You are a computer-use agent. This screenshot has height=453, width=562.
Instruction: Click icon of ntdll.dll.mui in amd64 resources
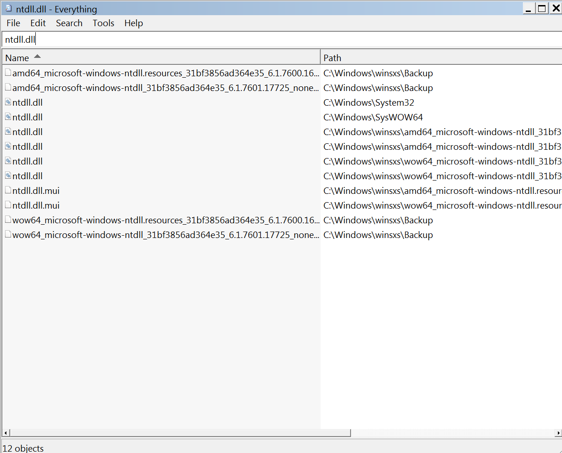[8, 190]
